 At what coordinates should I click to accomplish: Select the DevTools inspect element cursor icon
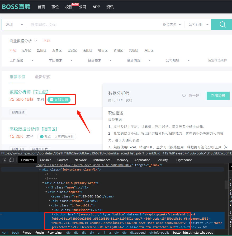point(4,160)
